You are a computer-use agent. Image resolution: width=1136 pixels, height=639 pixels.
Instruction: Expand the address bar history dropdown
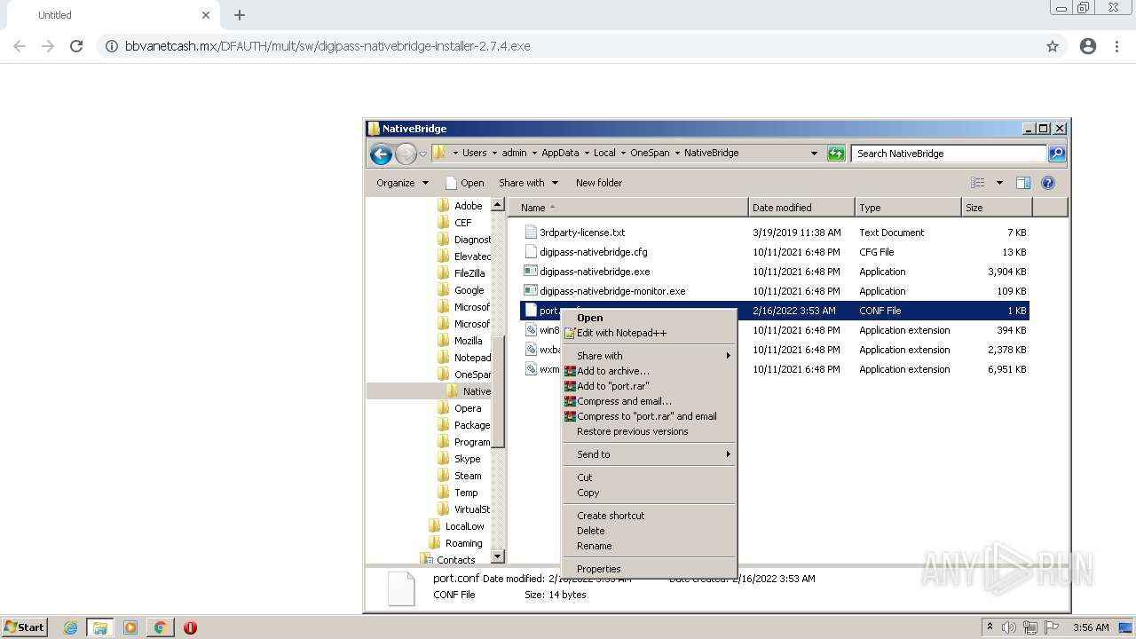(814, 154)
